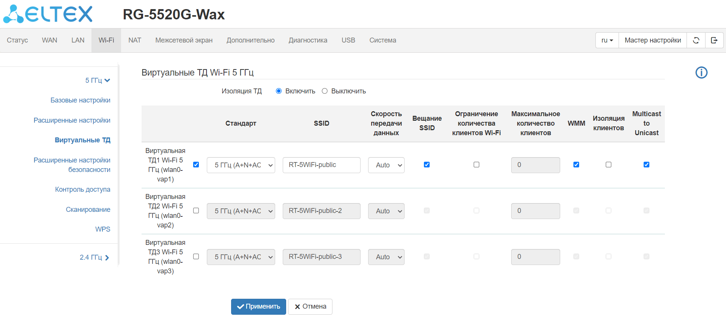Viewport: 726px width, 328px height.
Task: Open Расширенные настройки безопасности link
Action: pos(72,165)
